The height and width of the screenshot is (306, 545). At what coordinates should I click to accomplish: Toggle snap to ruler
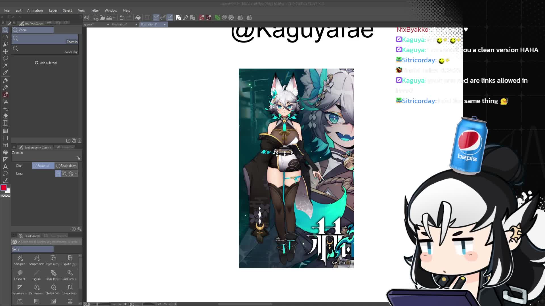tap(156, 18)
